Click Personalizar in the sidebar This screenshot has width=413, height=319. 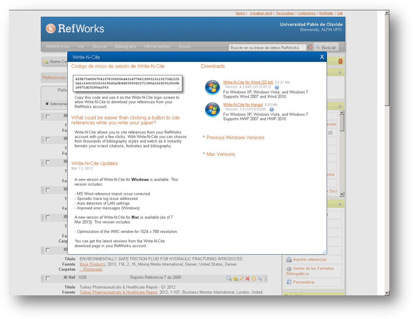[x=304, y=282]
